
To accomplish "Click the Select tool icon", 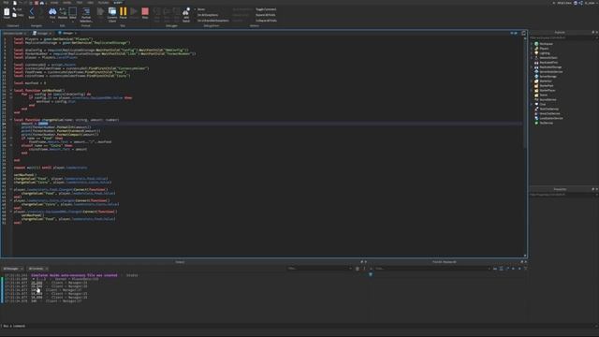I will click(x=73, y=13).
